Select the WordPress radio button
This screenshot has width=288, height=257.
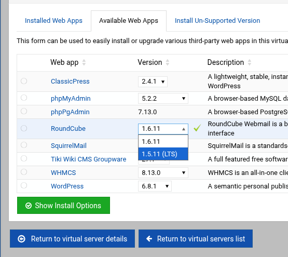click(x=24, y=185)
